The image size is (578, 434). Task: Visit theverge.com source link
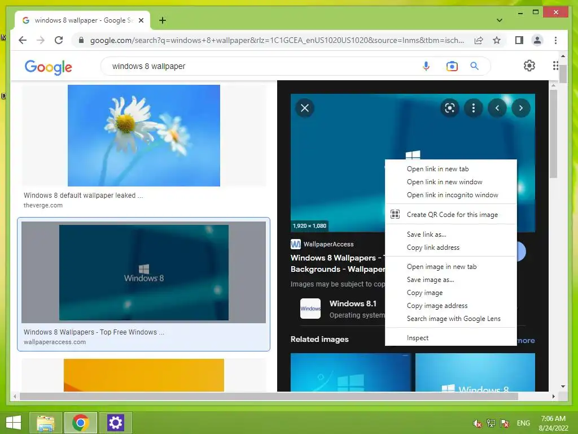point(43,205)
